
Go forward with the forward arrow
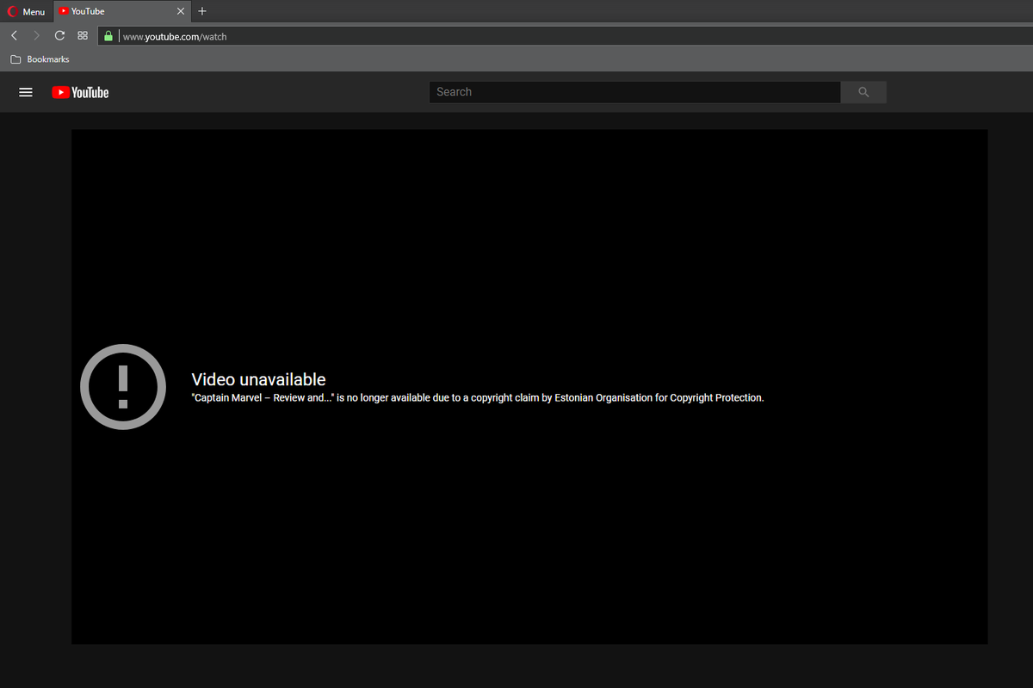point(36,36)
